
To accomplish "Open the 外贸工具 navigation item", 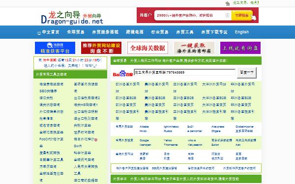I will coord(185,32).
